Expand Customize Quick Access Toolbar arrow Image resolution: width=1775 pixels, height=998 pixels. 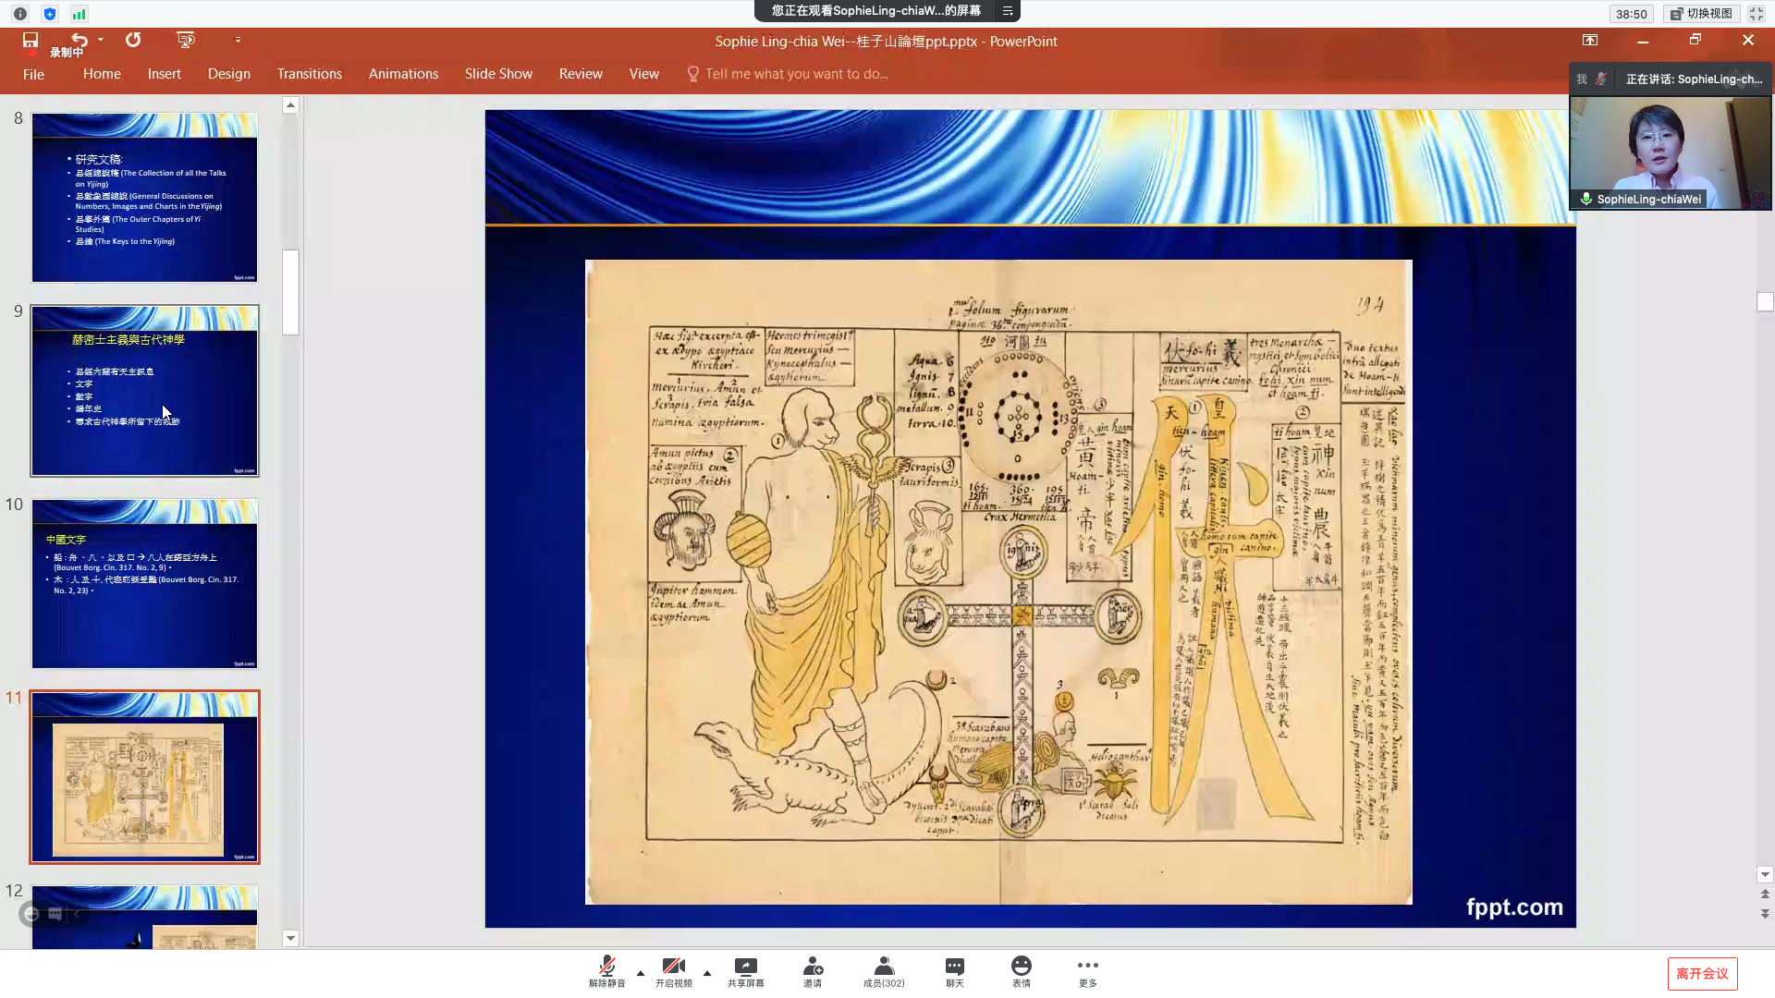[x=238, y=40]
